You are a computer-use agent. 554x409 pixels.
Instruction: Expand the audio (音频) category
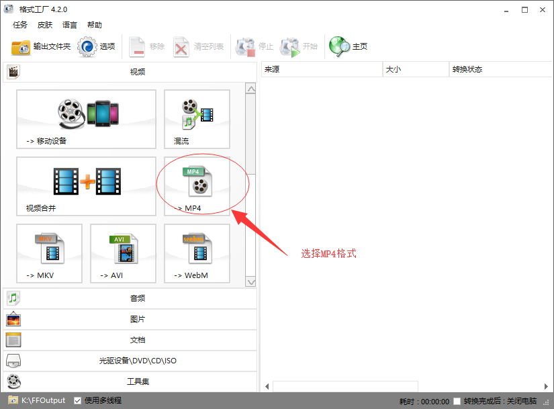[x=137, y=298]
